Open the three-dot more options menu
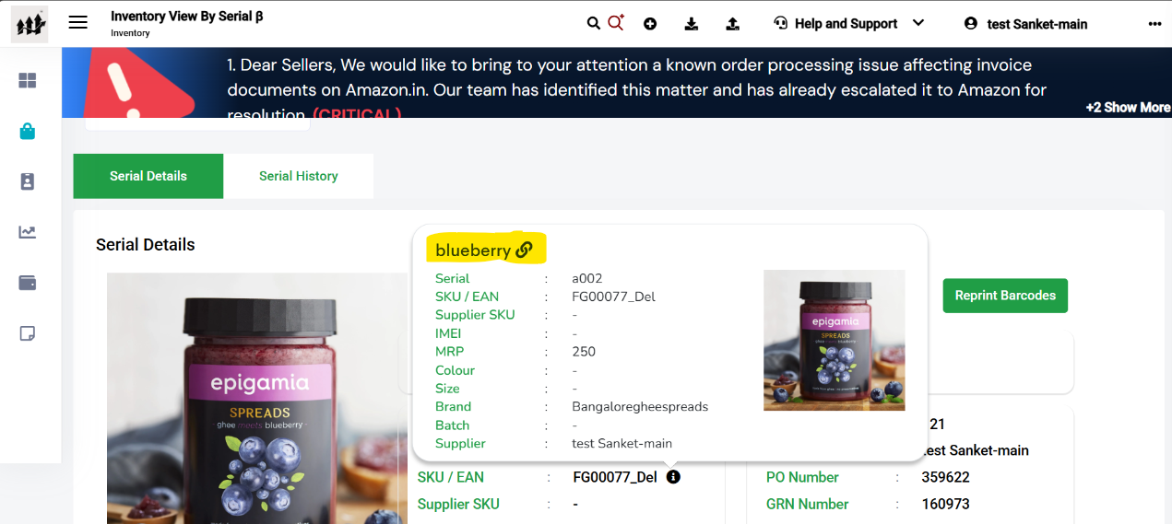 point(1154,24)
